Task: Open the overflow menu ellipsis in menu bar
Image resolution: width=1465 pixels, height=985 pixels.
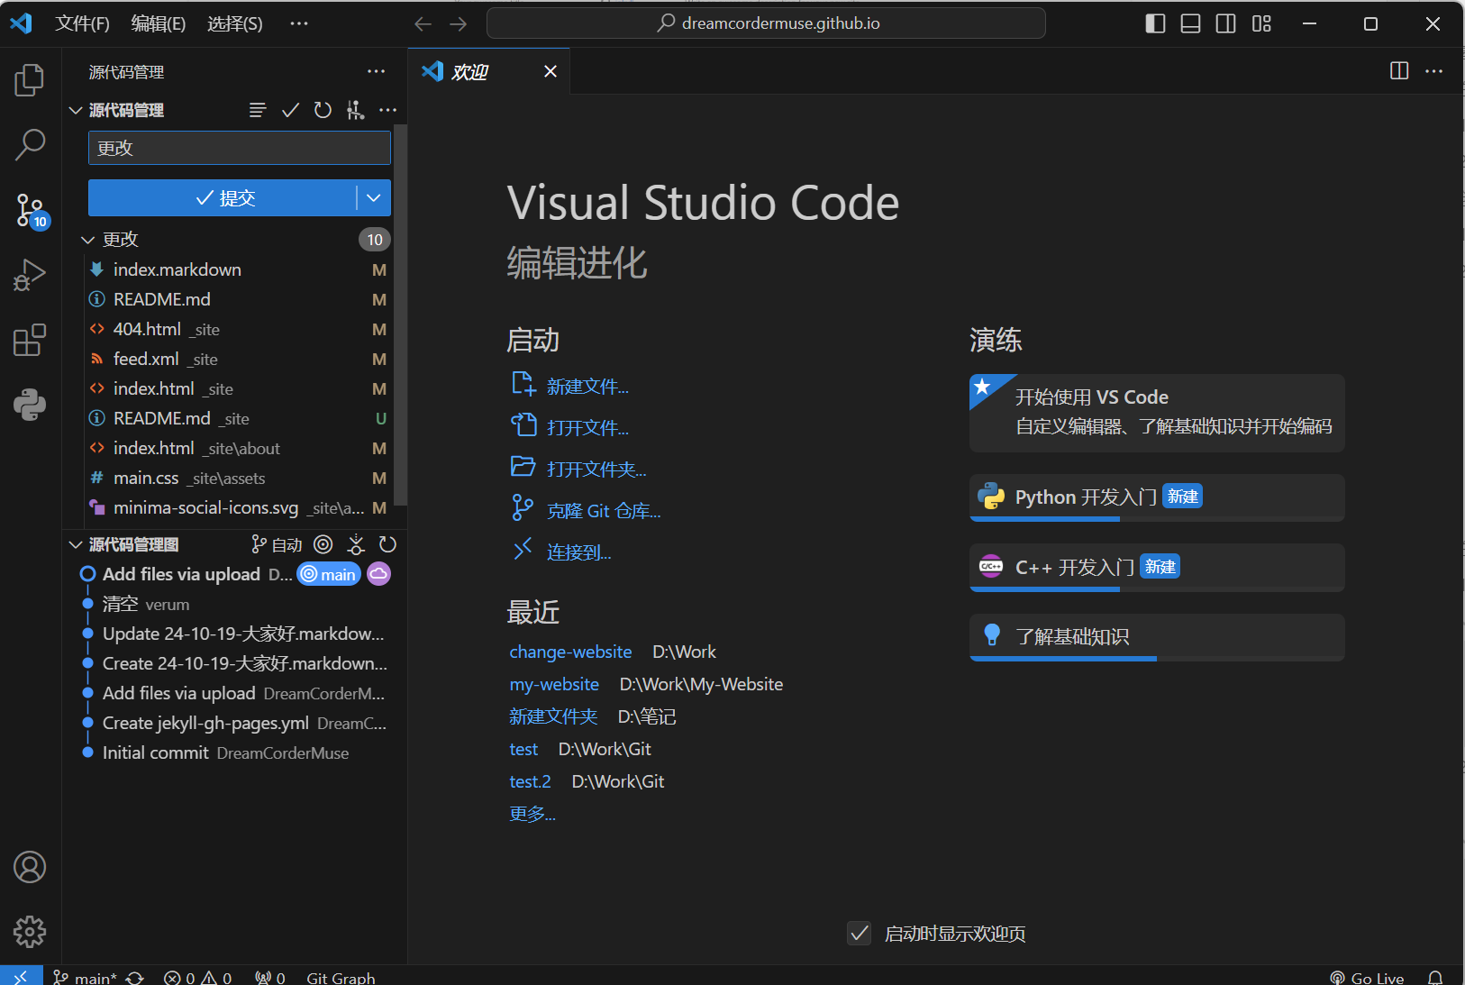Action: pos(299,23)
